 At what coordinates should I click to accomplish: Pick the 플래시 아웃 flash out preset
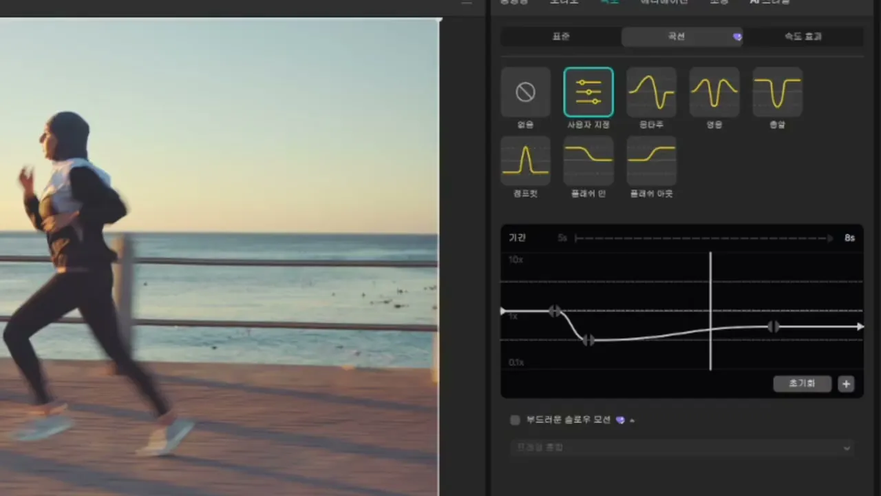coord(651,161)
